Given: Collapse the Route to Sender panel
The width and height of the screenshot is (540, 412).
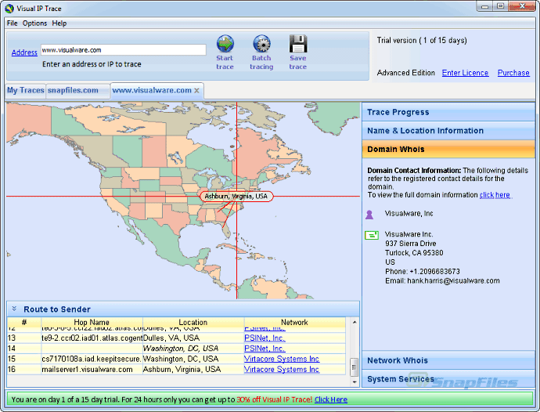Looking at the screenshot, I should [14, 309].
